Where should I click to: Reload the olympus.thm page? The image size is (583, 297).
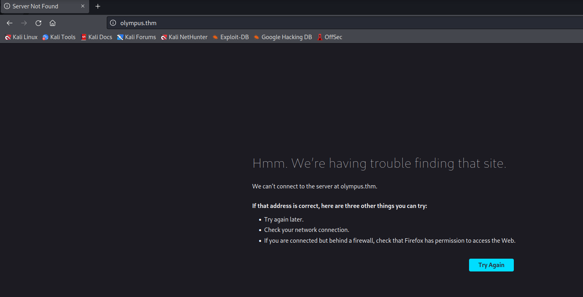pos(38,23)
